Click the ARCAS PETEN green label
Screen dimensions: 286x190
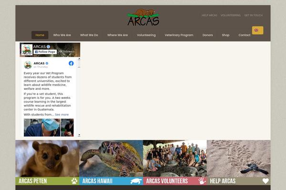pos(47,181)
